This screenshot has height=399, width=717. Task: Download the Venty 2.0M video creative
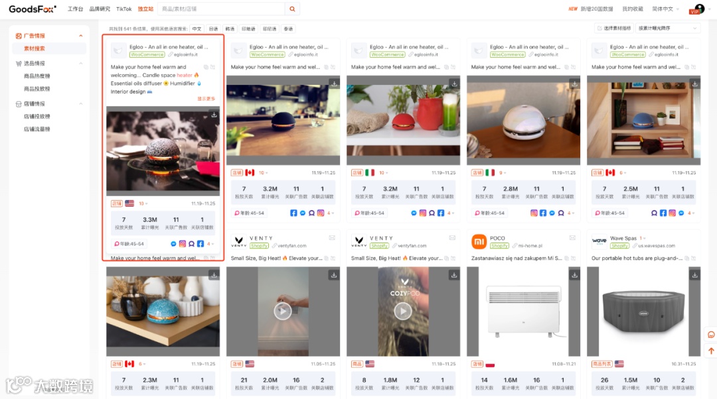pyautogui.click(x=334, y=275)
